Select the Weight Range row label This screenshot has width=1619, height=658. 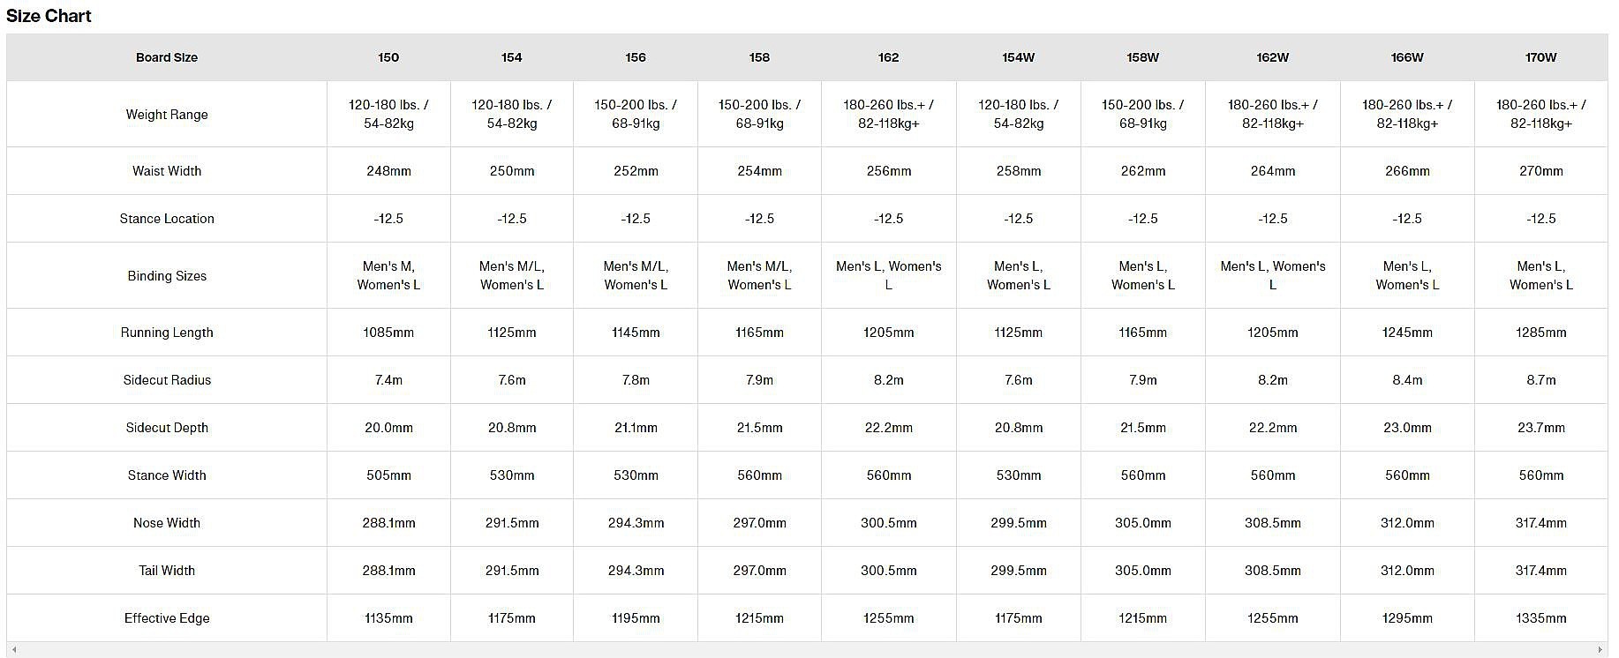(x=167, y=115)
